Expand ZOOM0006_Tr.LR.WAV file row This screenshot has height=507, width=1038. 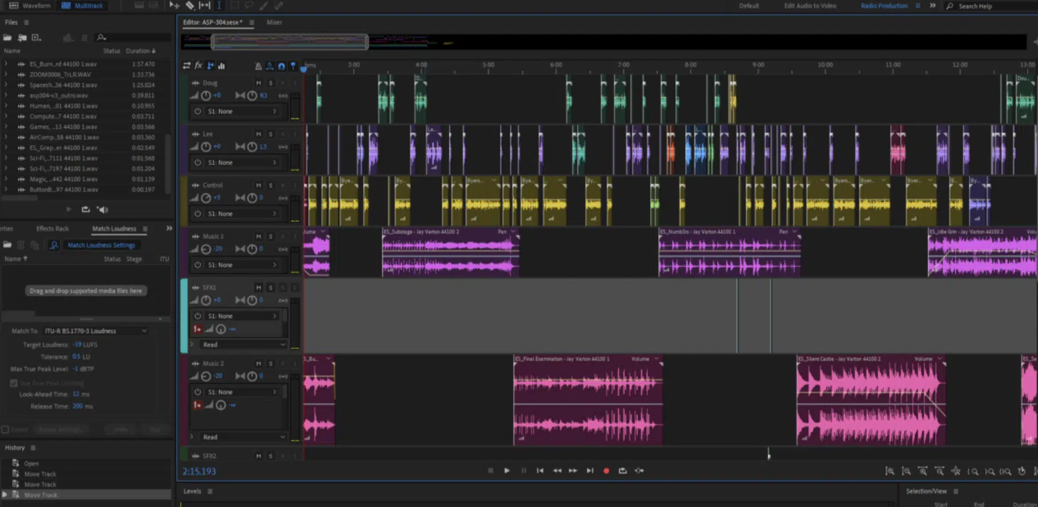6,74
